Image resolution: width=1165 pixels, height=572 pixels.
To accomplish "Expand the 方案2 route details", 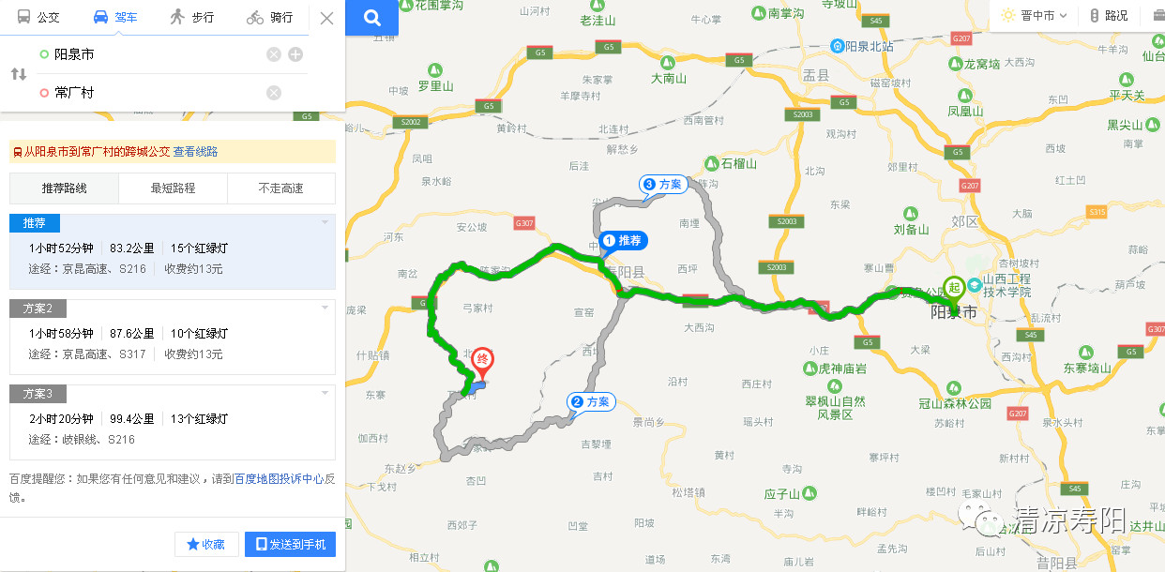I will 173,336.
